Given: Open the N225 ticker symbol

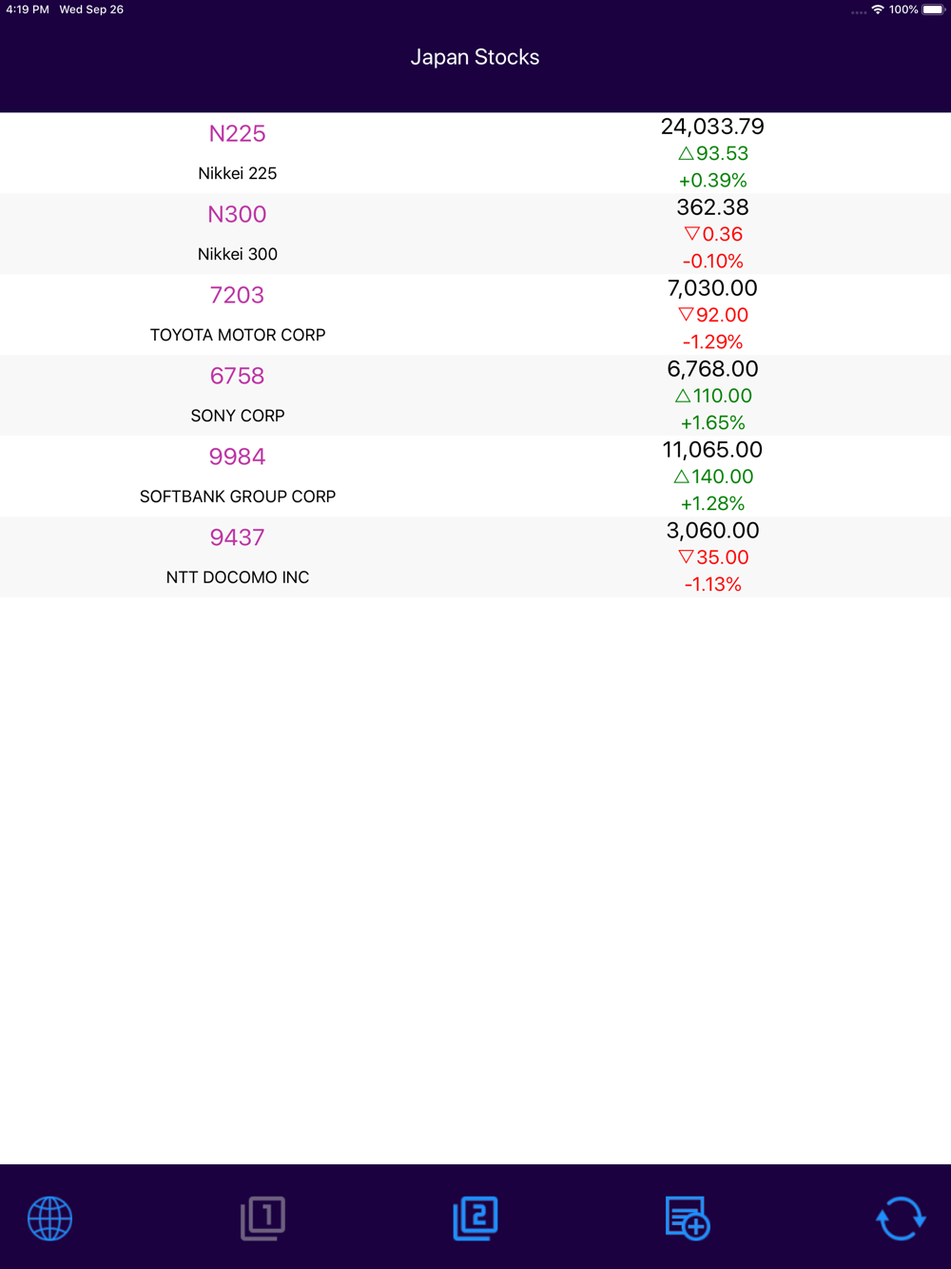Looking at the screenshot, I should coord(238,133).
